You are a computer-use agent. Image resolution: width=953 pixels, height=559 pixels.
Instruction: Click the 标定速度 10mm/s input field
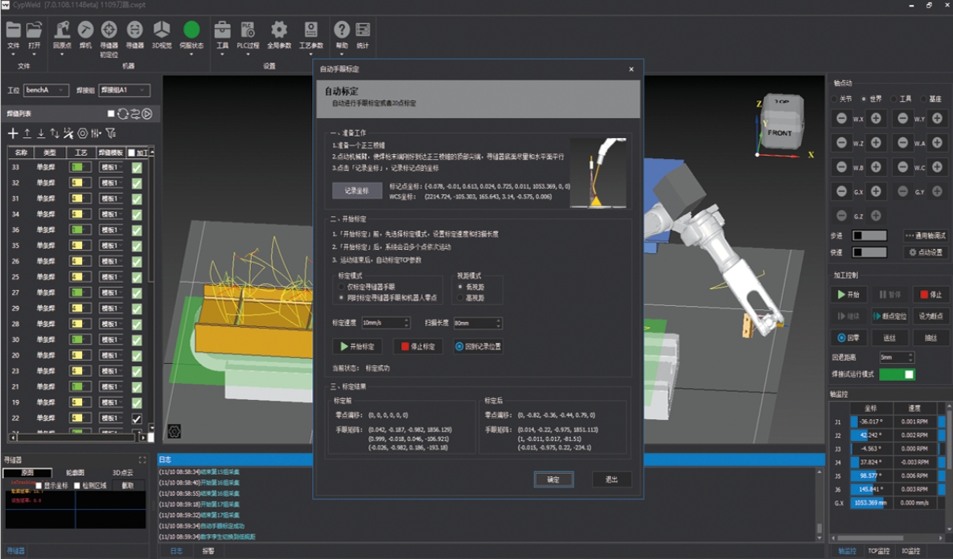[385, 323]
